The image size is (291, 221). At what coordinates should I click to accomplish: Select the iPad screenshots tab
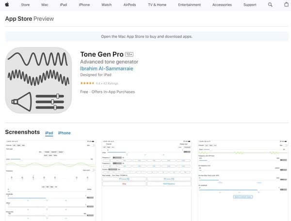[49, 133]
